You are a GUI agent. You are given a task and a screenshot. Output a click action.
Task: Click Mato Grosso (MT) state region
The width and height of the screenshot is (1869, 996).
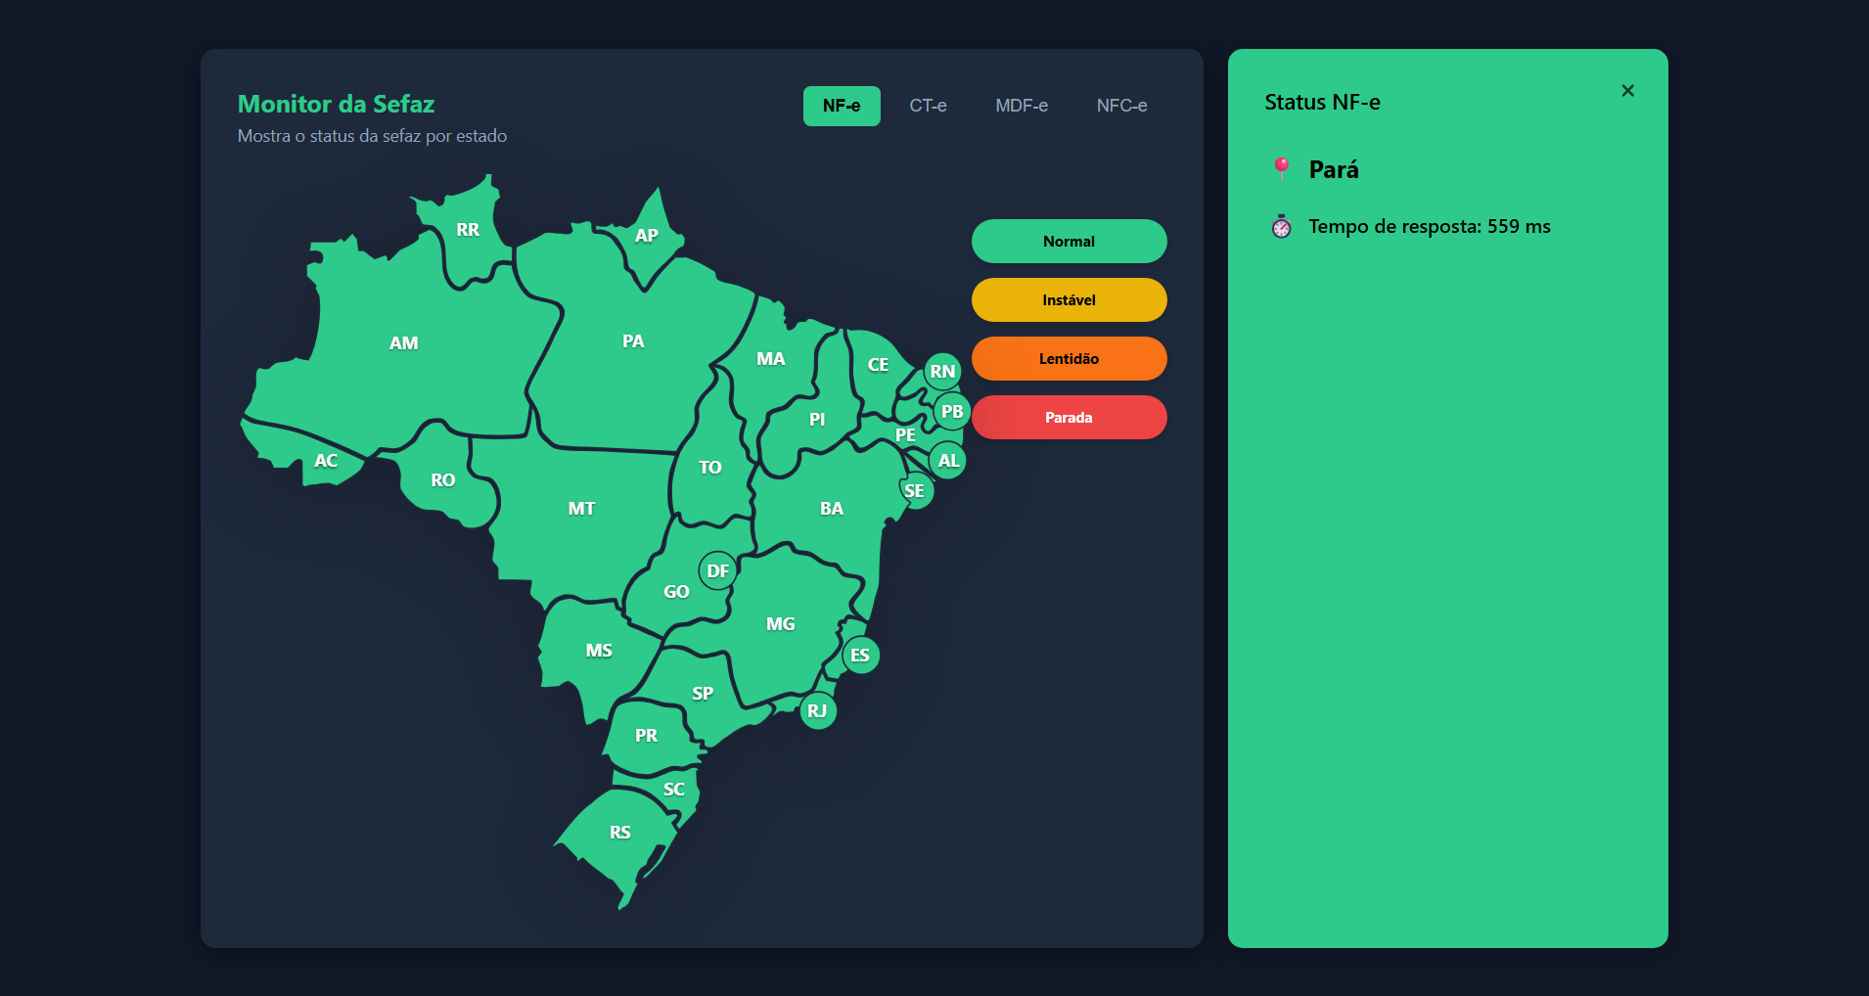[x=581, y=509]
